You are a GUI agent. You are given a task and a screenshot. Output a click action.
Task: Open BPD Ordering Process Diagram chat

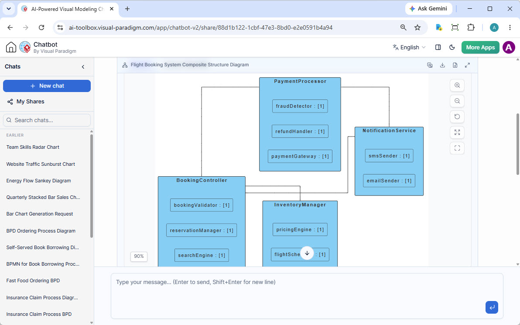[41, 231]
